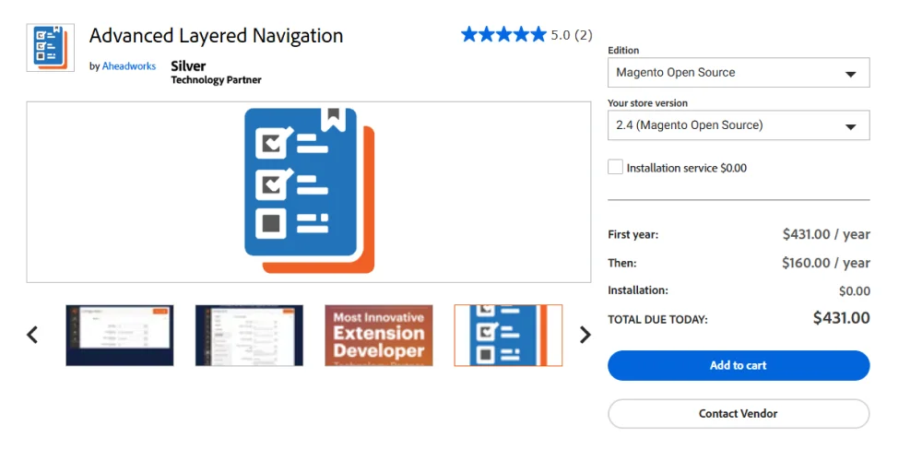Enable the Installation service checkbox
The width and height of the screenshot is (922, 461).
[x=615, y=167]
